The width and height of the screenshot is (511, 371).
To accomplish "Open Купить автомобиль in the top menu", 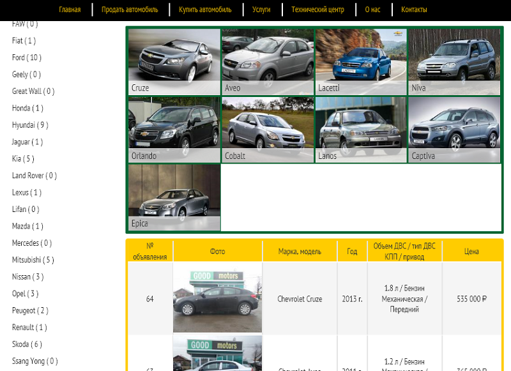I will (x=205, y=10).
